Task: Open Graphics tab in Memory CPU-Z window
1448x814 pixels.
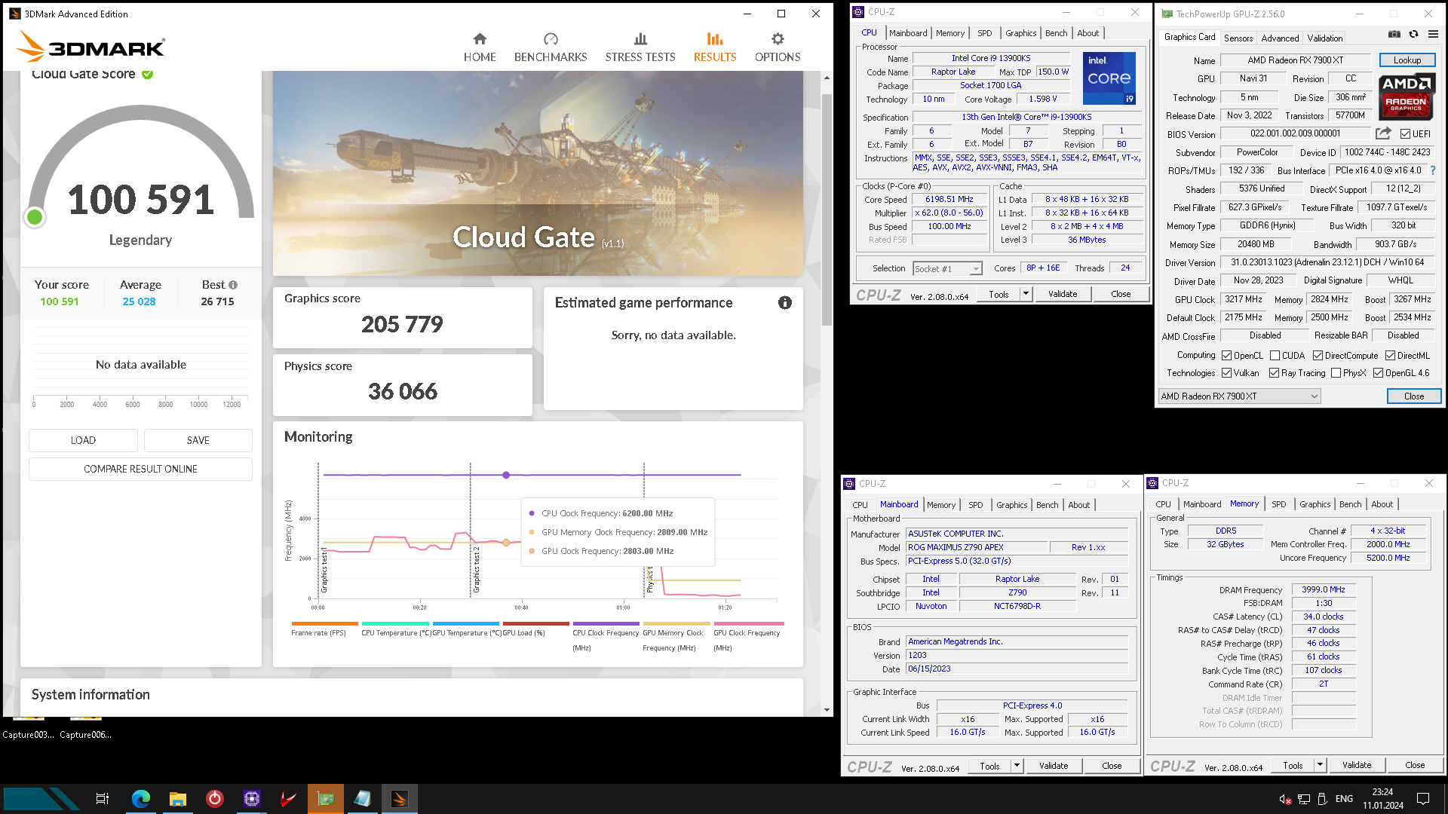Action: [x=1315, y=504]
